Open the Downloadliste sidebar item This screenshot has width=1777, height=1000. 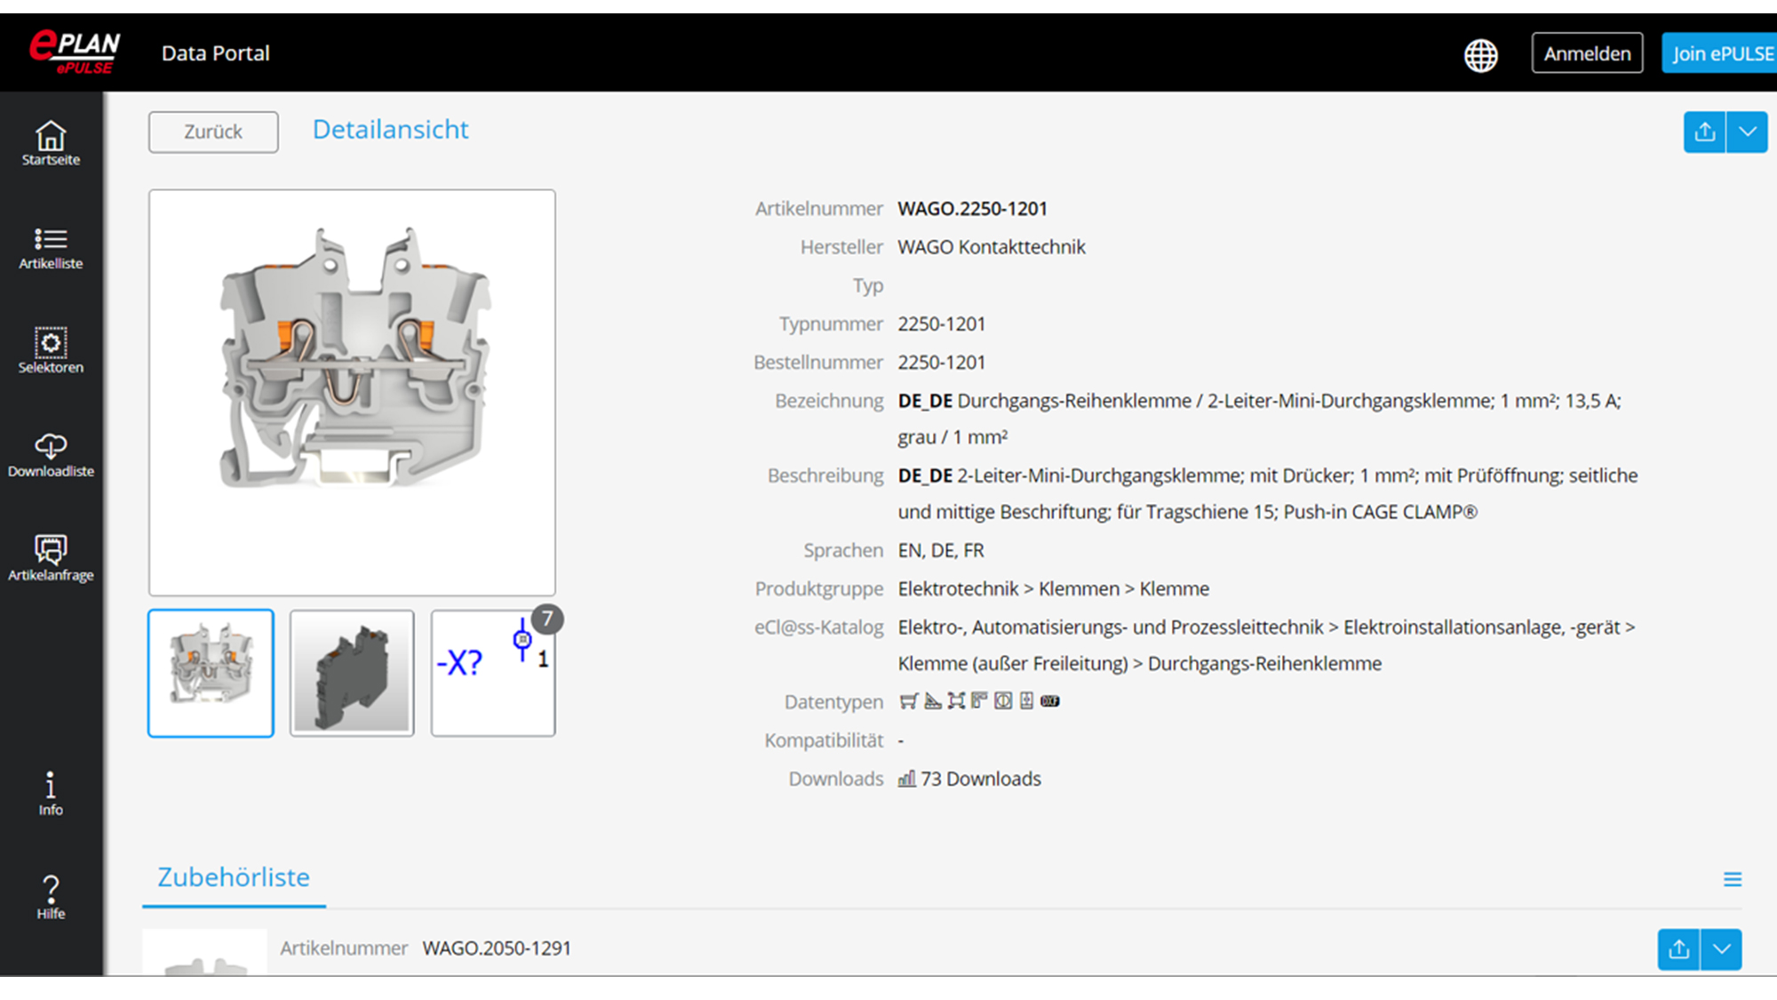(x=51, y=455)
